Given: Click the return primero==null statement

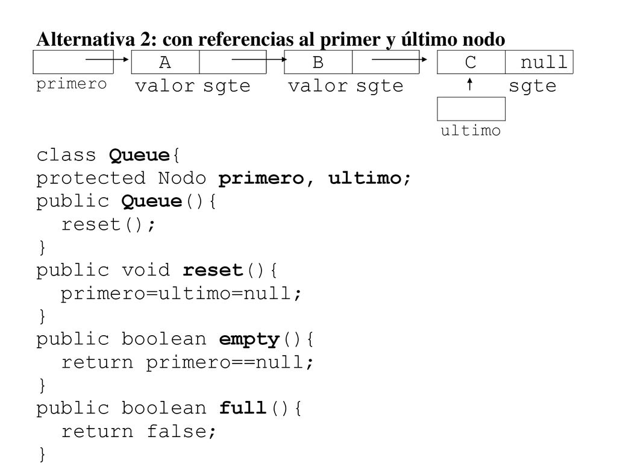Looking at the screenshot, I should 187,362.
